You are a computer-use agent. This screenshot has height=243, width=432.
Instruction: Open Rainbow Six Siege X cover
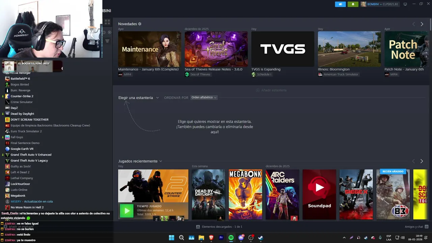coord(356,194)
